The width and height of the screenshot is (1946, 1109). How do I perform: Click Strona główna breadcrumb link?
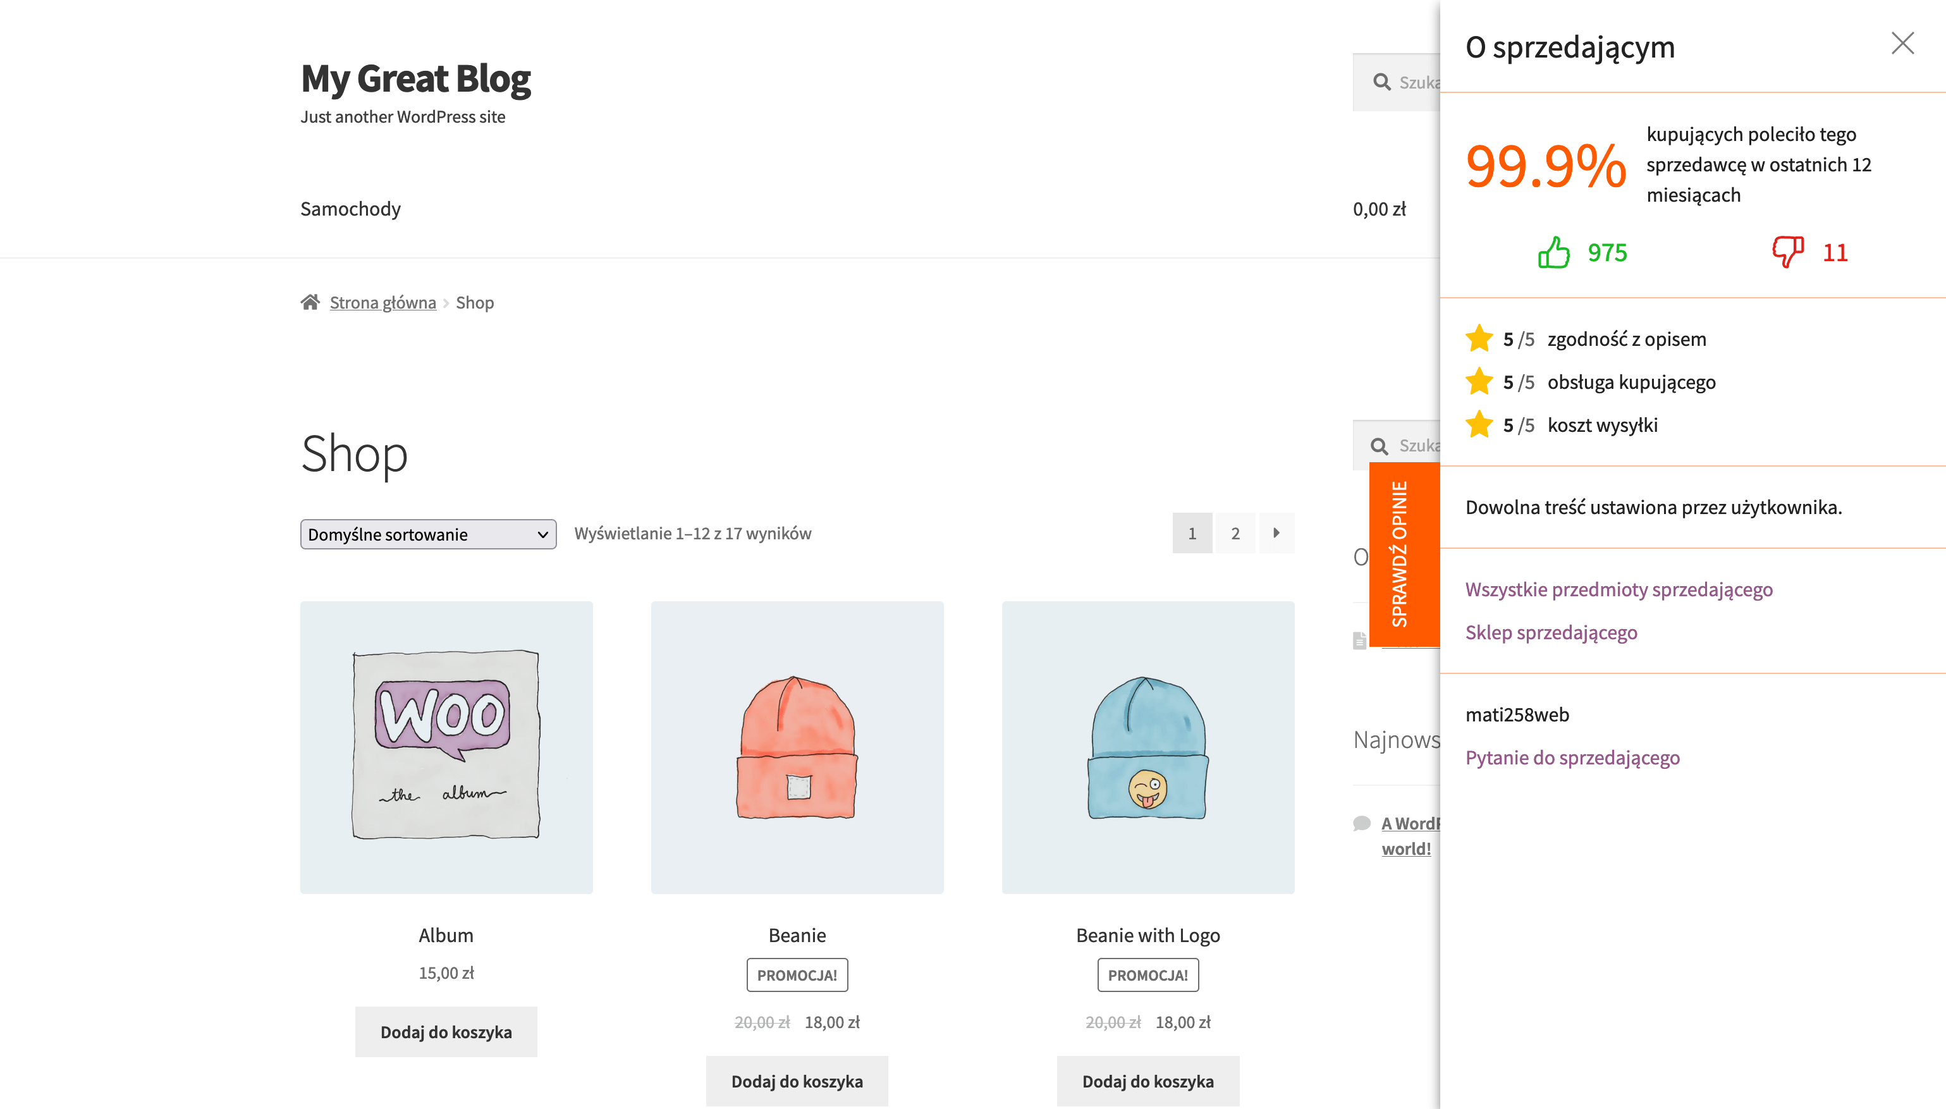[x=382, y=302]
